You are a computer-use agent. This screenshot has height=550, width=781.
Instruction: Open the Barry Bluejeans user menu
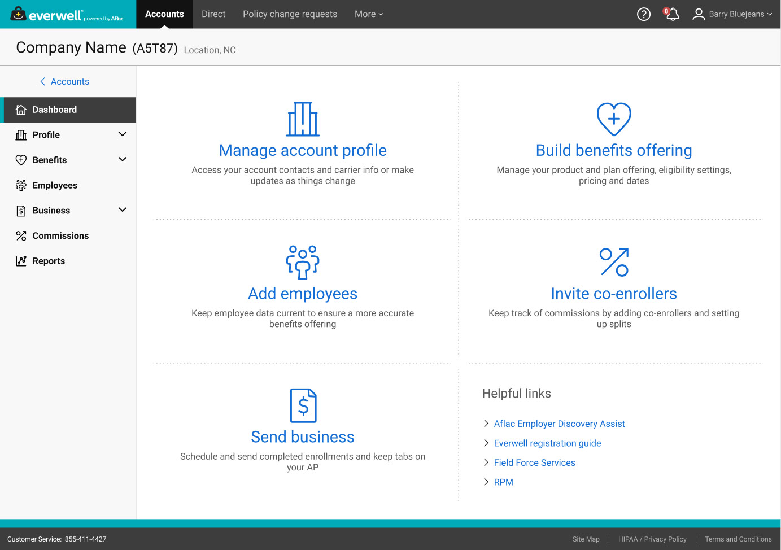click(x=732, y=14)
